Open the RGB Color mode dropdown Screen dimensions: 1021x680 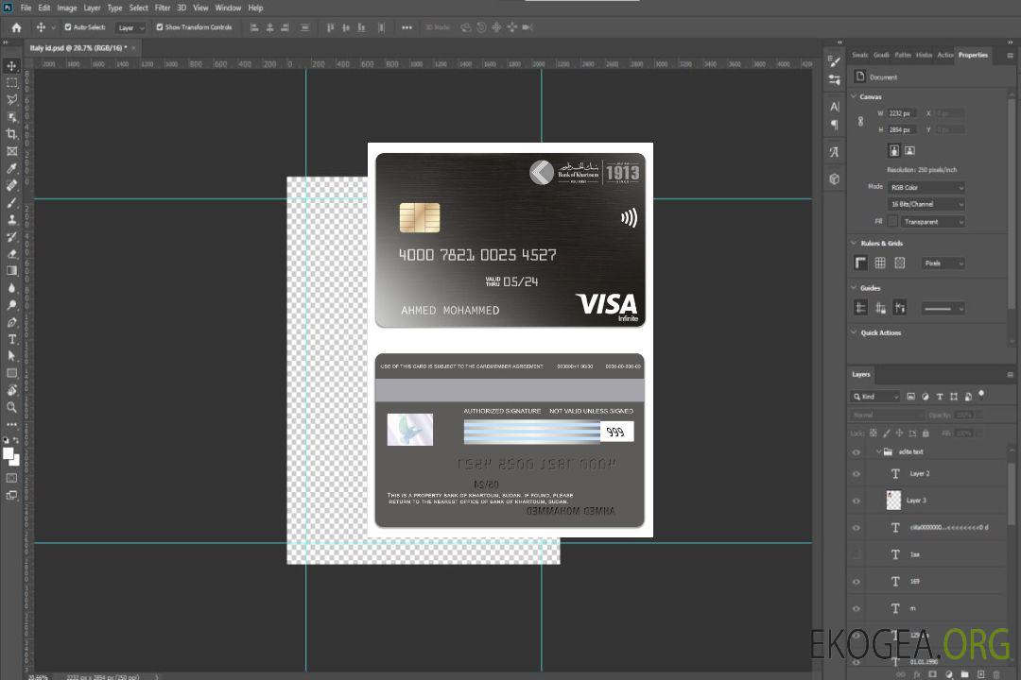coord(926,187)
